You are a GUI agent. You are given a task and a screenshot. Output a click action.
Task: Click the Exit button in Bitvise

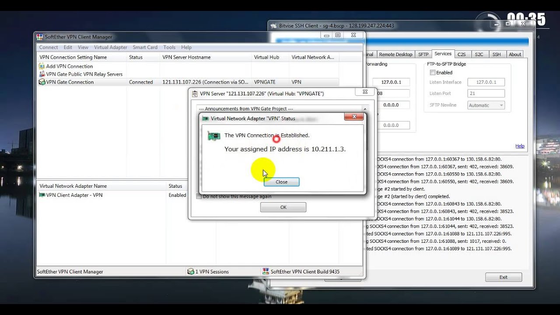tap(504, 277)
